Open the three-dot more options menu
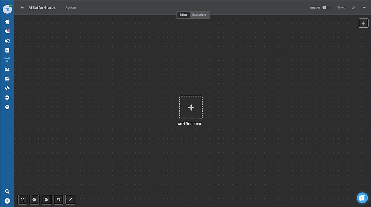The width and height of the screenshot is (371, 207). tap(363, 7)
